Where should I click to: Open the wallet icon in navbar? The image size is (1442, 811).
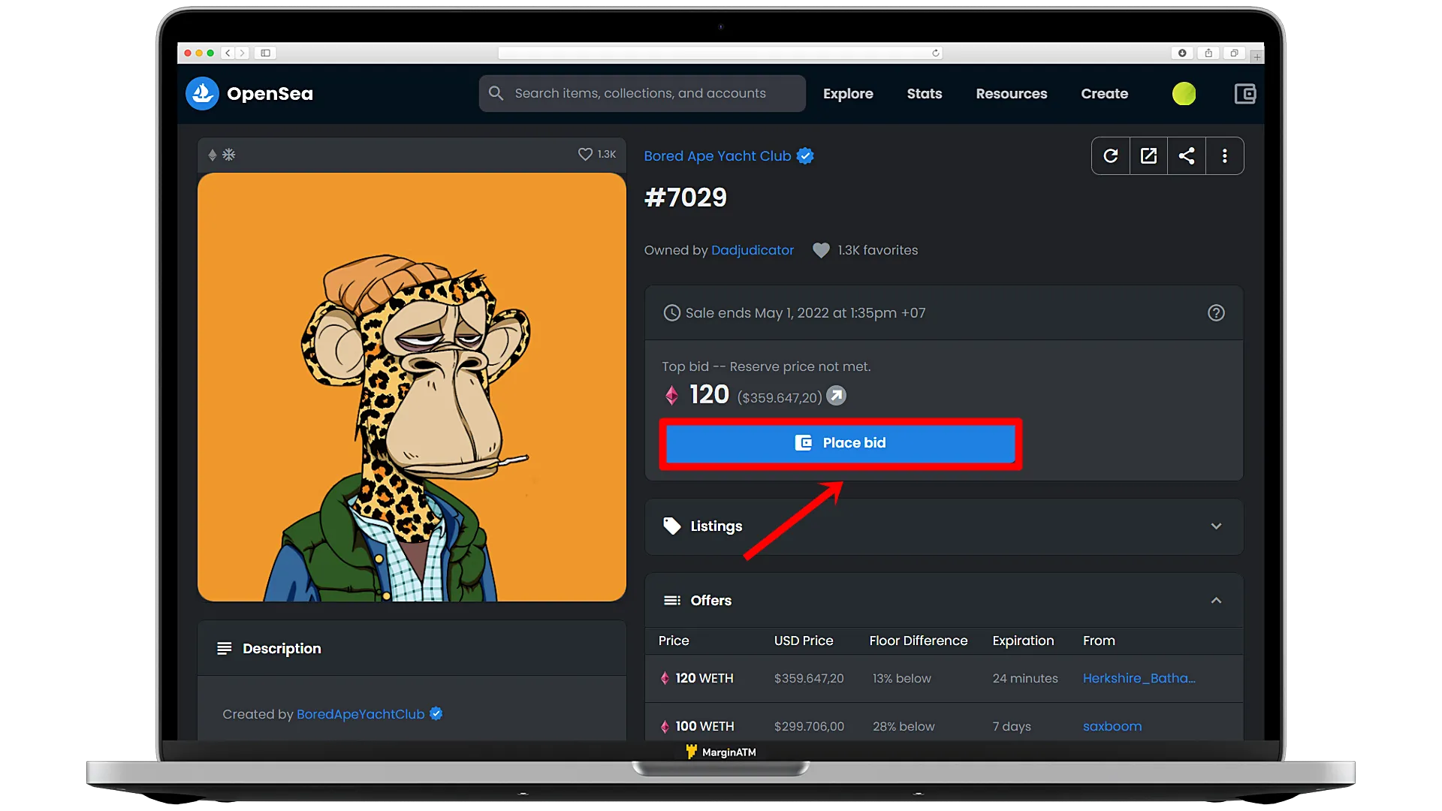click(1244, 94)
